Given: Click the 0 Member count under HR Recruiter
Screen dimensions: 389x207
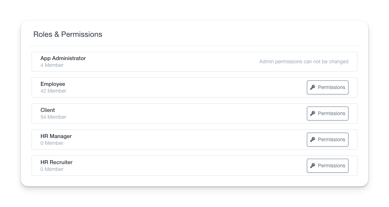Looking at the screenshot, I should (52, 169).
